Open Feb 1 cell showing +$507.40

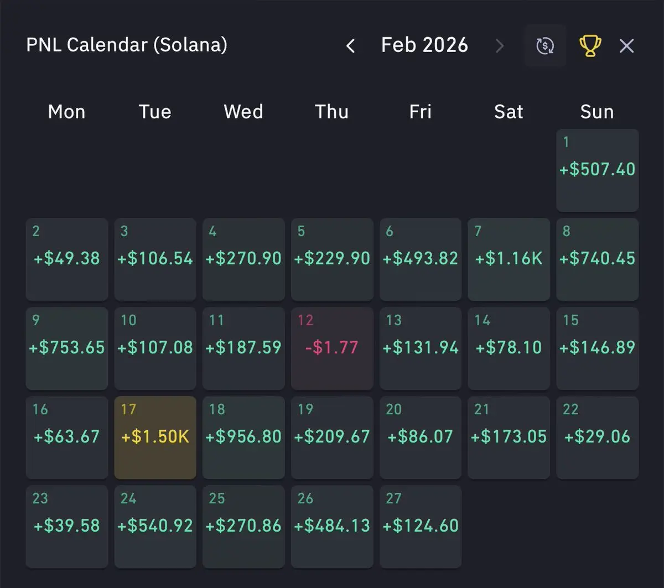tap(597, 170)
